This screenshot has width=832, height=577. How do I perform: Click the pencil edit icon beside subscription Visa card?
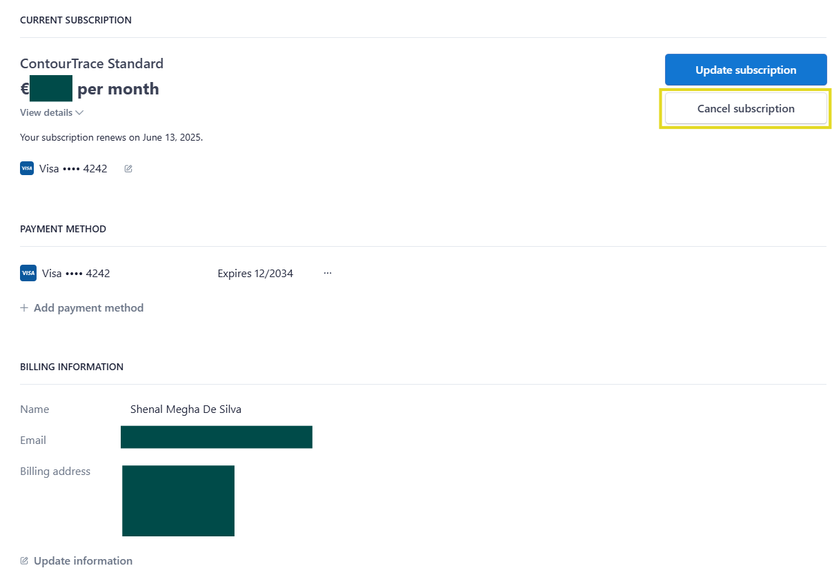[128, 168]
